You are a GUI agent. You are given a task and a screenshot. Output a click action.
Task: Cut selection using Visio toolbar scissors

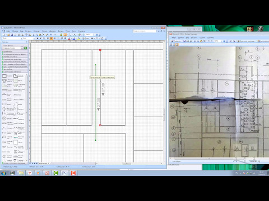34,35
